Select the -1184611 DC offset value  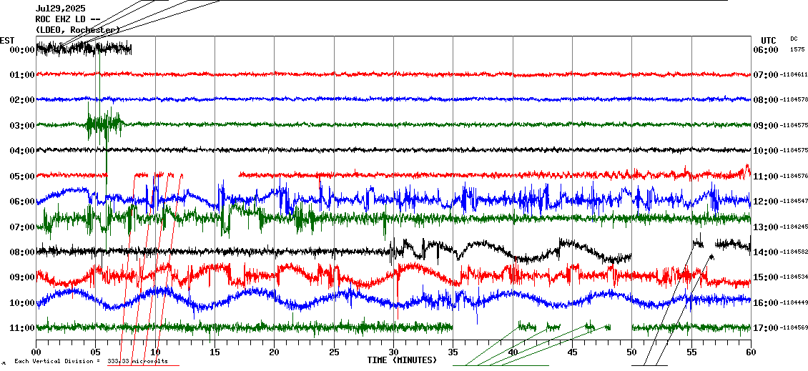[793, 75]
